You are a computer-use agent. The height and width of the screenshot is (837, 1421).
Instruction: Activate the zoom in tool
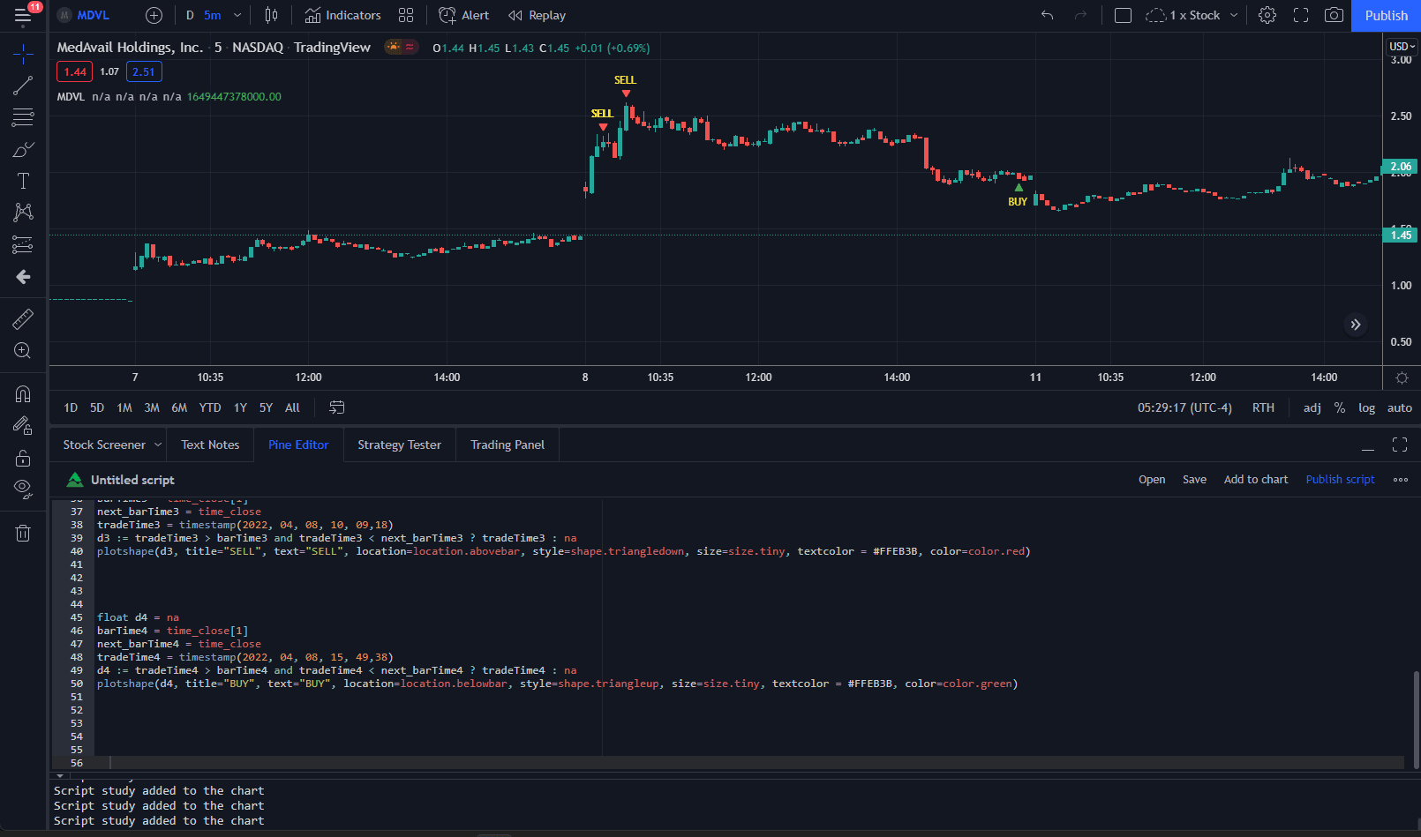(23, 351)
